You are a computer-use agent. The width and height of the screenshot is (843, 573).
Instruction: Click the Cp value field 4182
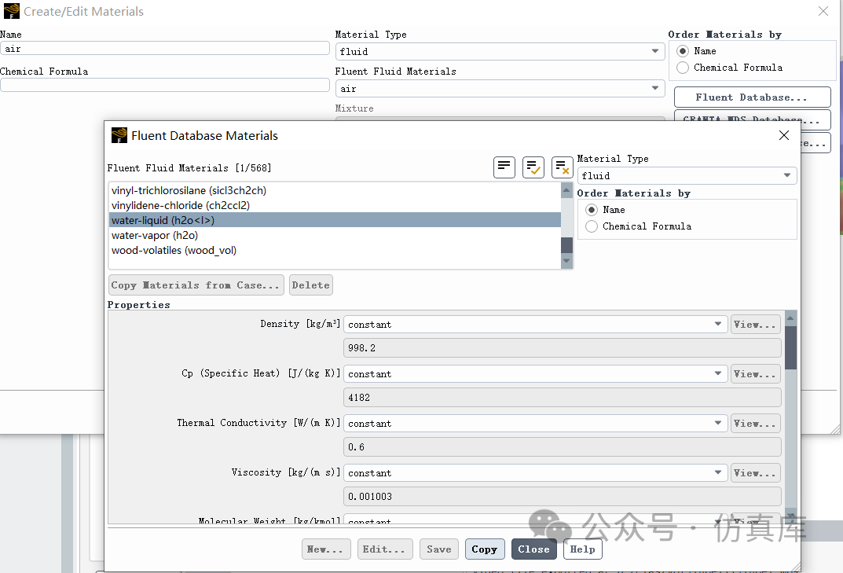click(x=563, y=398)
